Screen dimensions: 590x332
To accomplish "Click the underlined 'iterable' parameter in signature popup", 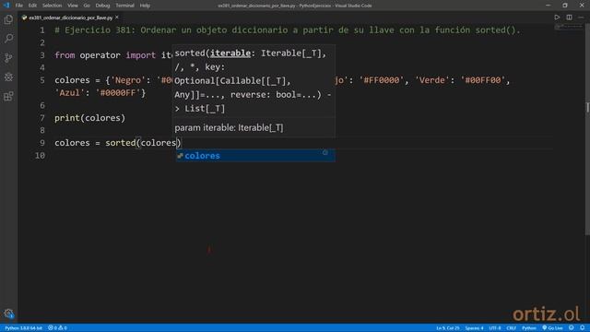I will pos(230,53).
